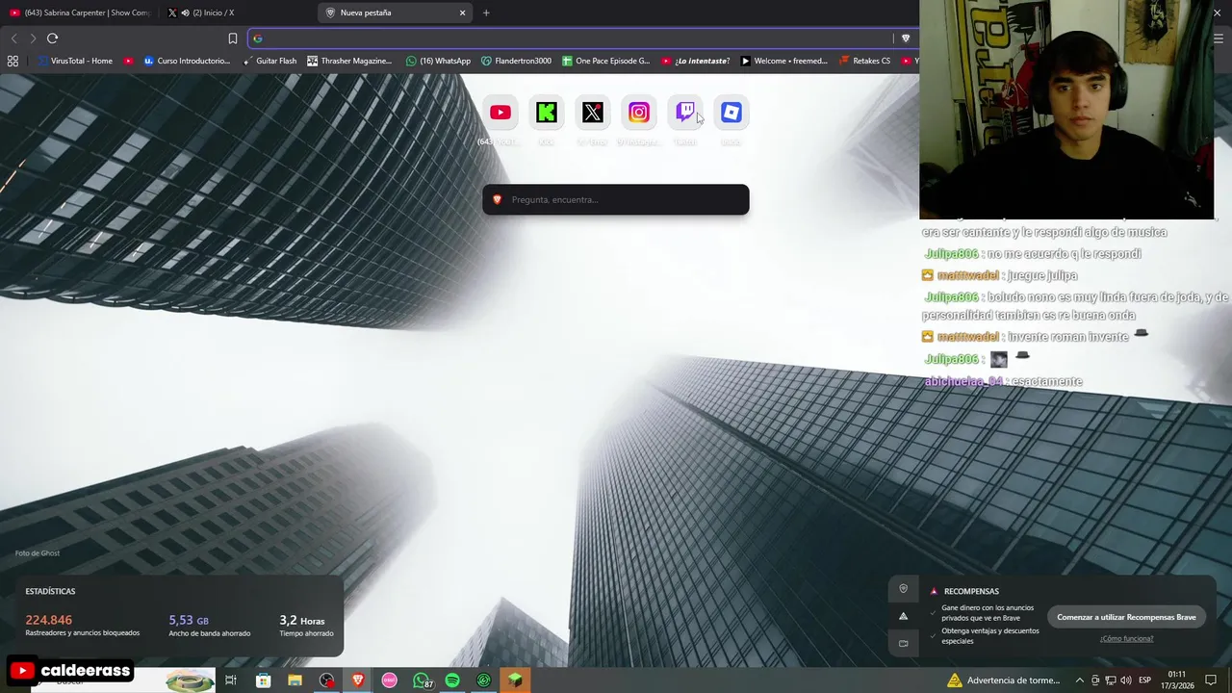Open the blue square shortcut tile
The image size is (1232, 693).
(x=731, y=113)
